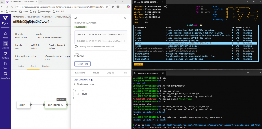Switch to the Inputs tab in node panel
262x129 pixels.
[x=96, y=73]
